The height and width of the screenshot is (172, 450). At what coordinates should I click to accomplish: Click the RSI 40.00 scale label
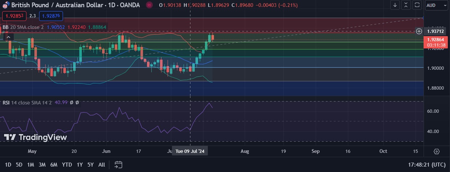coord(433,132)
